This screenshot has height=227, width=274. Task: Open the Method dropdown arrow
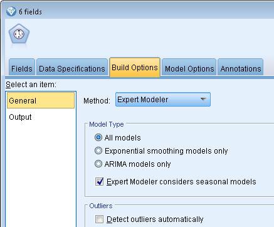coord(203,99)
